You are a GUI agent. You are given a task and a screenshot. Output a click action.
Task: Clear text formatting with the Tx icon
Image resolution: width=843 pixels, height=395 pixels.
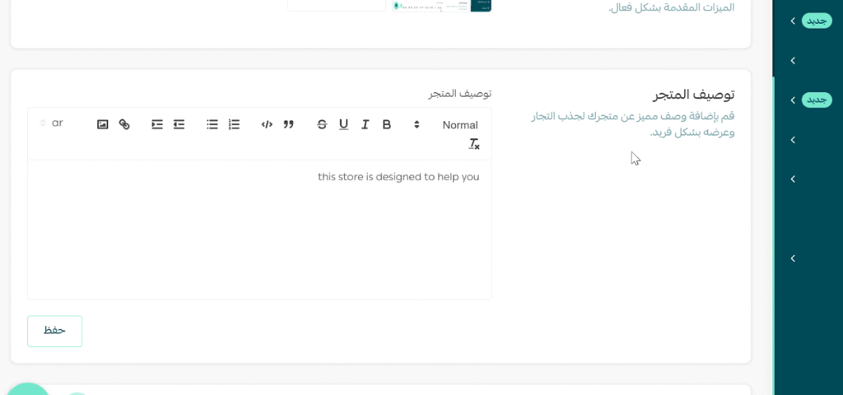(x=474, y=144)
